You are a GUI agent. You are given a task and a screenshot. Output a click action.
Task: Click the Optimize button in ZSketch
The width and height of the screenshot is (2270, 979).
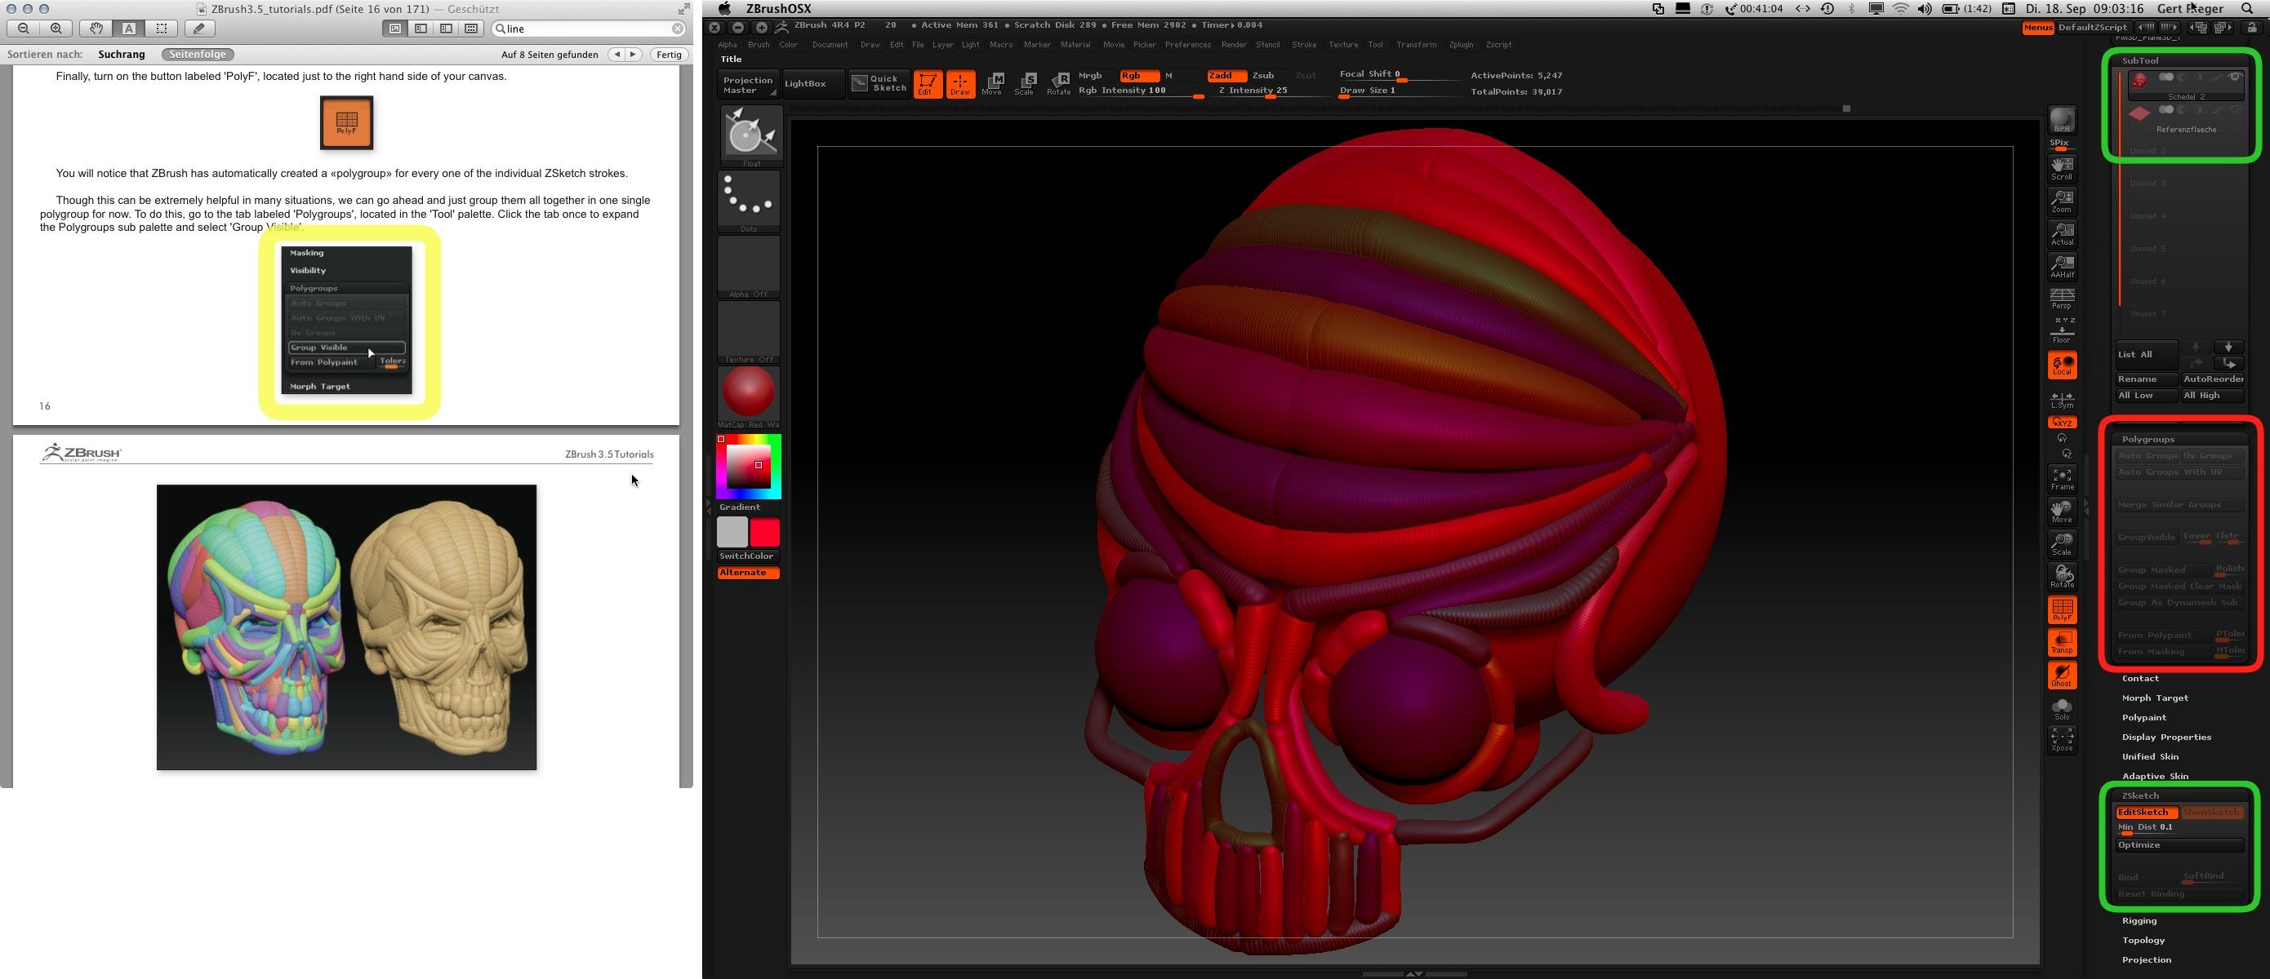tap(2179, 845)
